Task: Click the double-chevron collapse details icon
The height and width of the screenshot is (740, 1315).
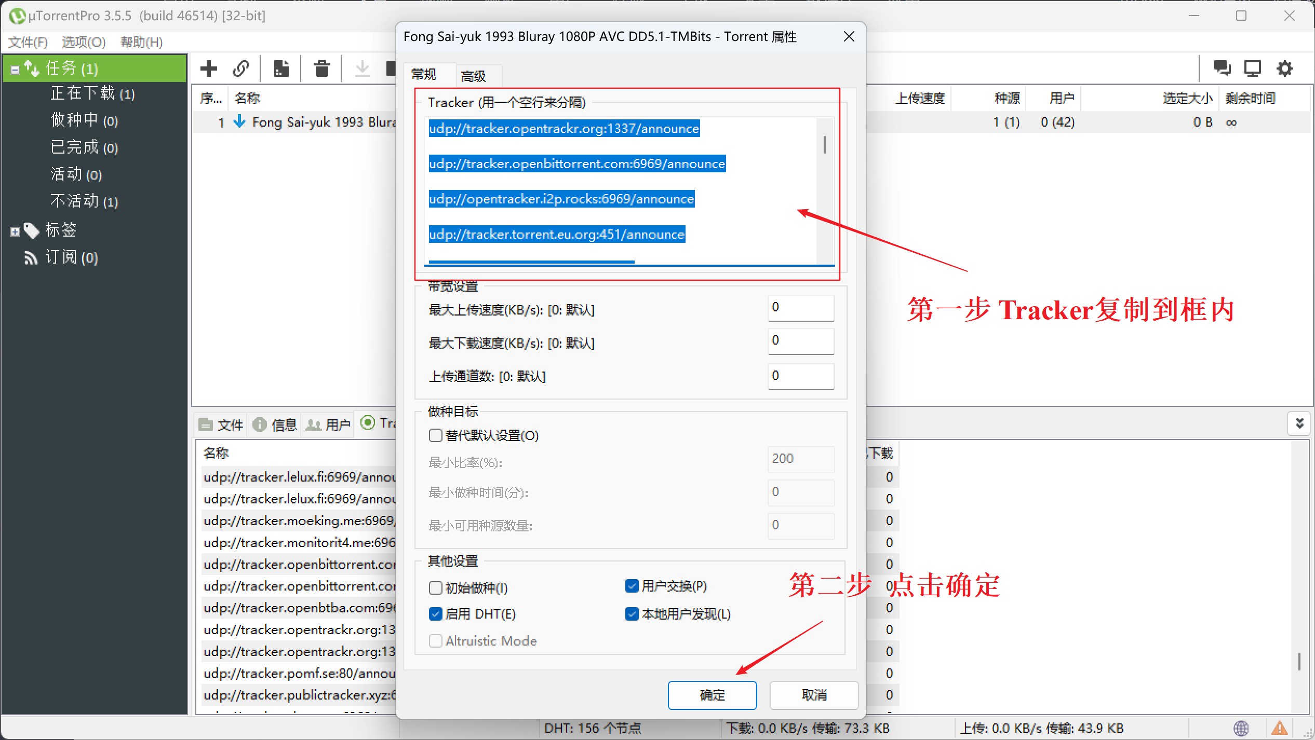Action: (1300, 424)
